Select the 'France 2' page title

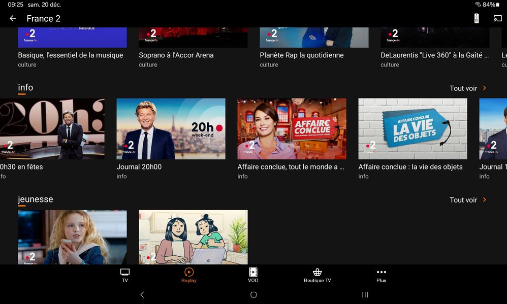click(x=43, y=19)
